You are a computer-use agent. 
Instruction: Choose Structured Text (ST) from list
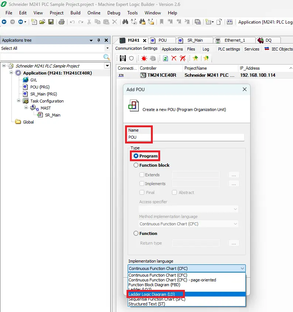point(186,304)
